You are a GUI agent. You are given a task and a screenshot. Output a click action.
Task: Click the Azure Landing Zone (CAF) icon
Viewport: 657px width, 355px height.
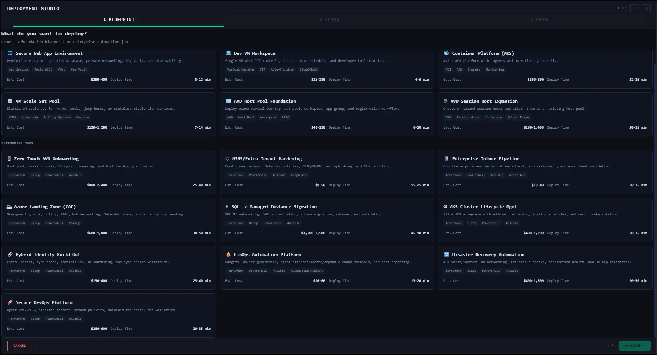(x=9, y=207)
